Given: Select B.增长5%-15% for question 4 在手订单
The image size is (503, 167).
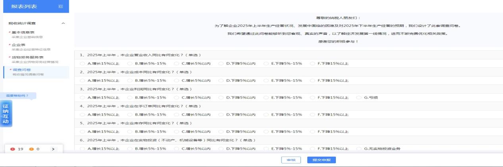Looking at the screenshot, I should 129,114.
